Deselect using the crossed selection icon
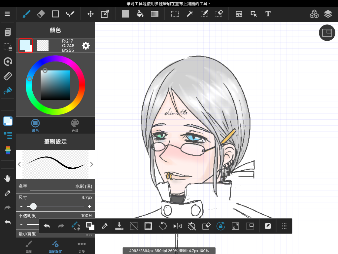This screenshot has height=254, width=338. (134, 226)
